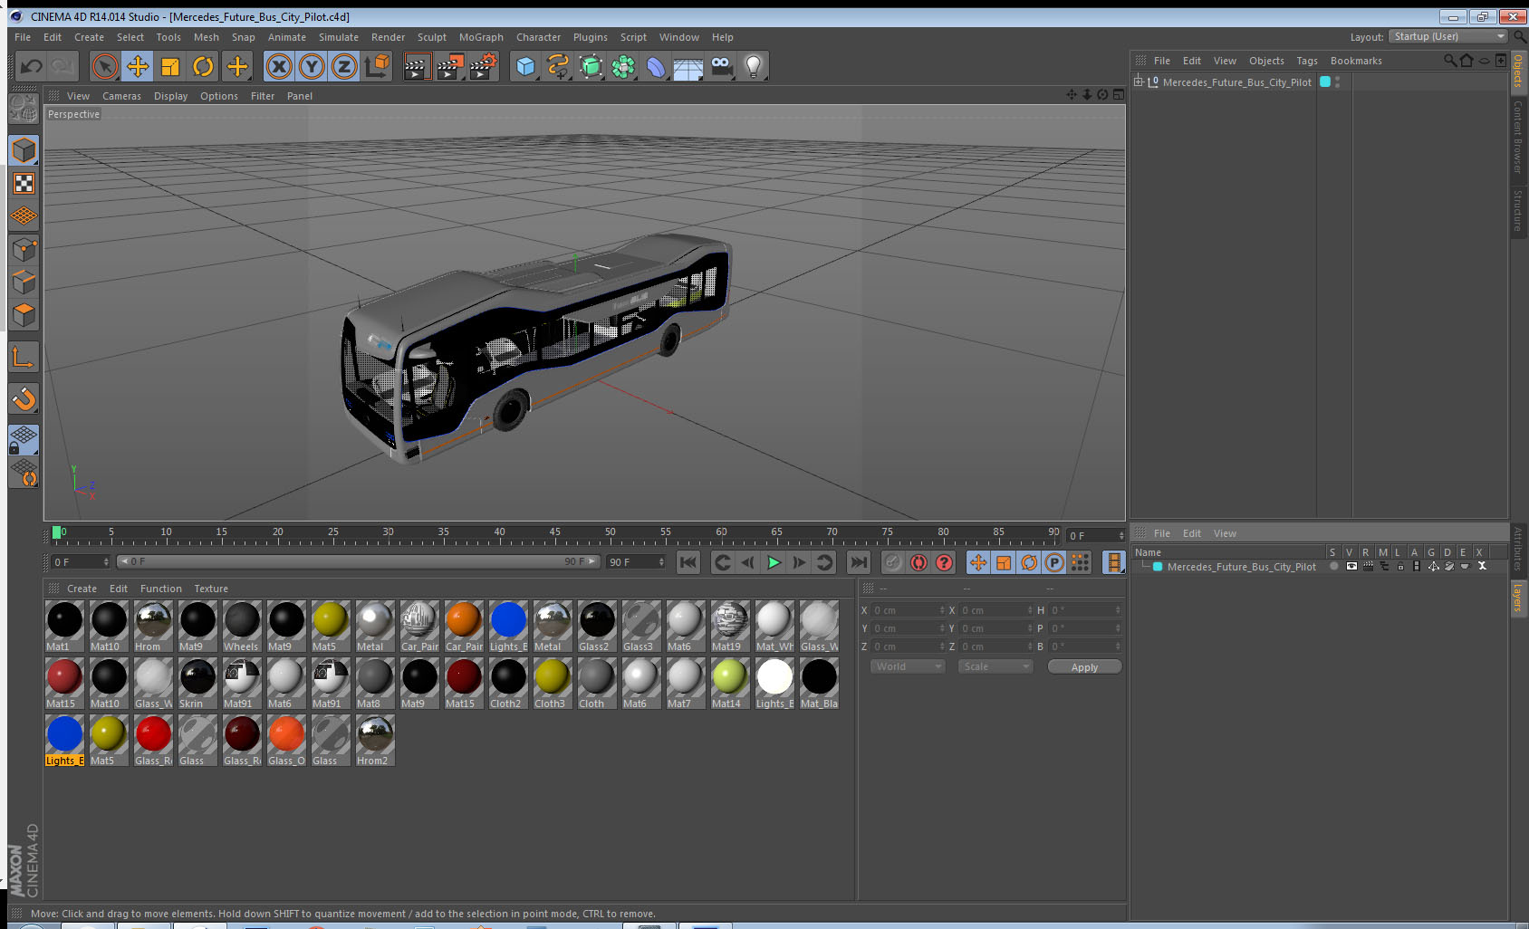Open the viewport Display menu
This screenshot has width=1529, height=929.
(x=170, y=96)
